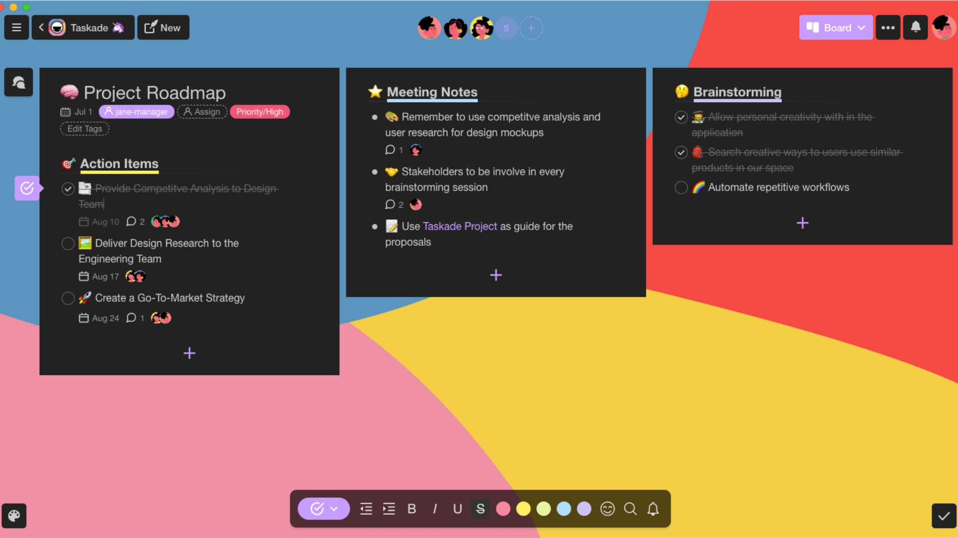Open the theme palette button
Viewport: 958px width, 538px height.
14,516
